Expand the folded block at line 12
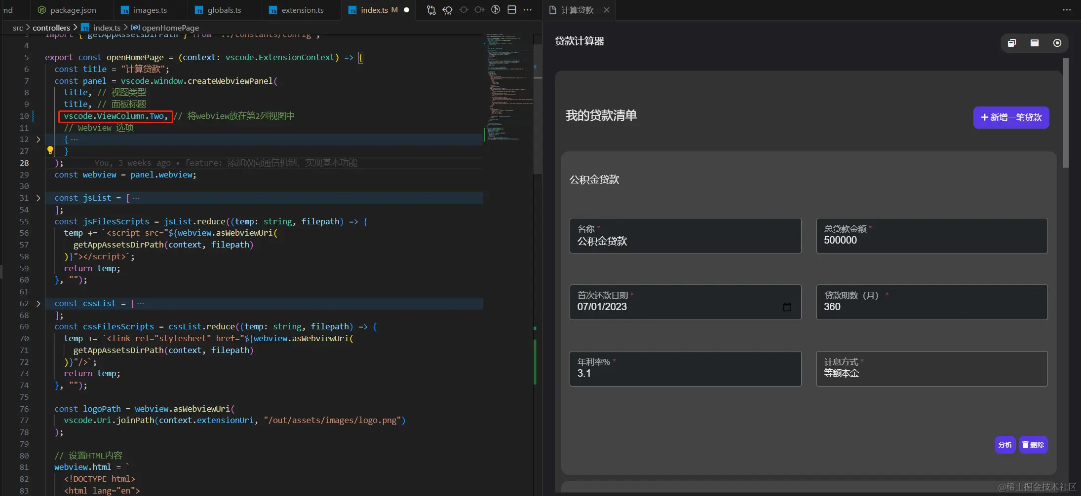The image size is (1081, 496). (x=38, y=140)
